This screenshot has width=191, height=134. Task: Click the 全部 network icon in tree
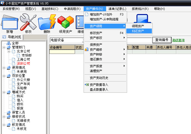pyautogui.click(x=9, y=43)
